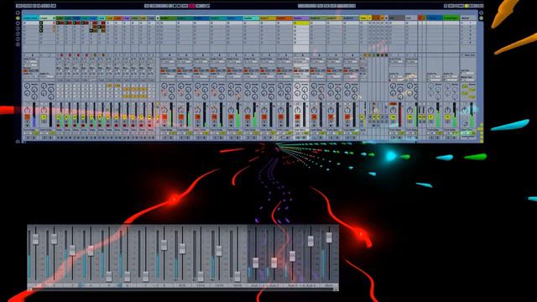The image size is (537, 302).
Task: Toggle track activator on highlighted purple audio track
Action: pyautogui.click(x=297, y=117)
